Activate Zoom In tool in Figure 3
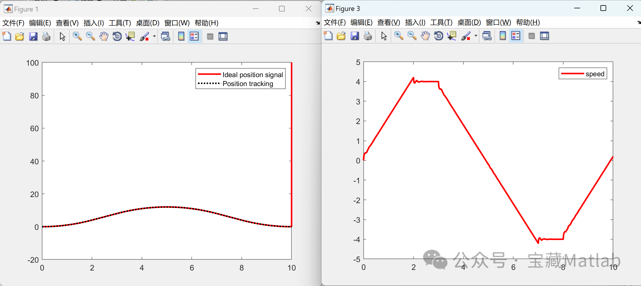Viewport: 641px width, 286px height. [399, 36]
